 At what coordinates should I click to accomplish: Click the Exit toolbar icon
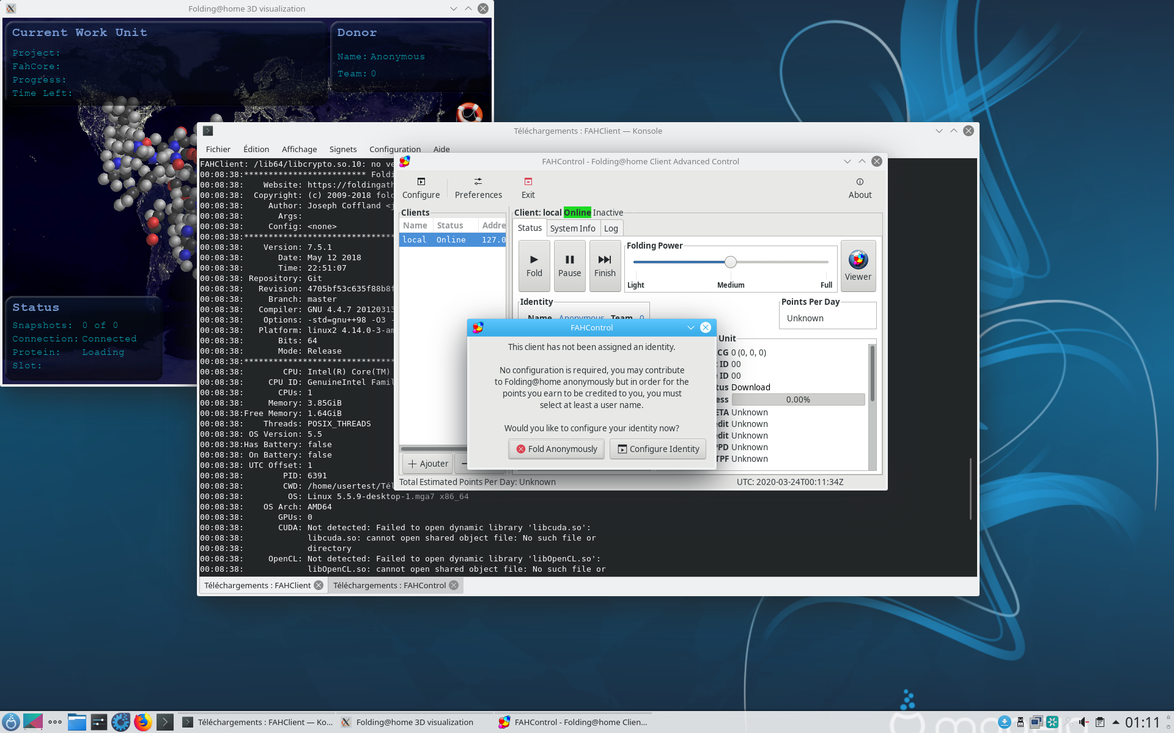coord(528,188)
